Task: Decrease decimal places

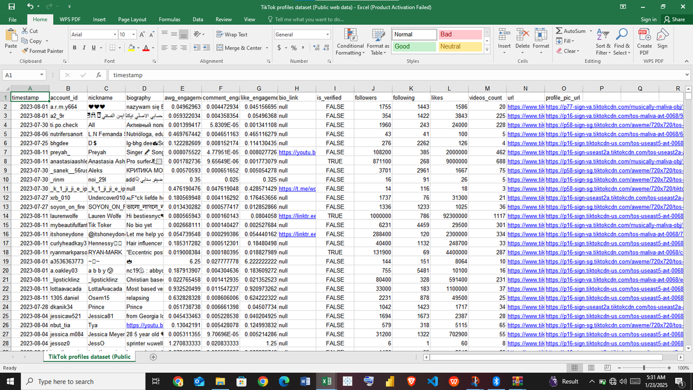Action: [325, 48]
